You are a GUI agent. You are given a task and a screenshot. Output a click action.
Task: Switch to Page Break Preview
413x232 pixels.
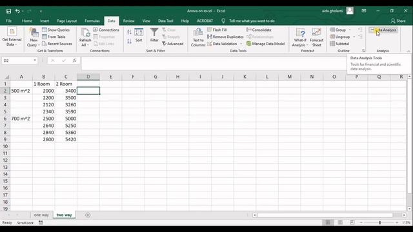point(352,222)
